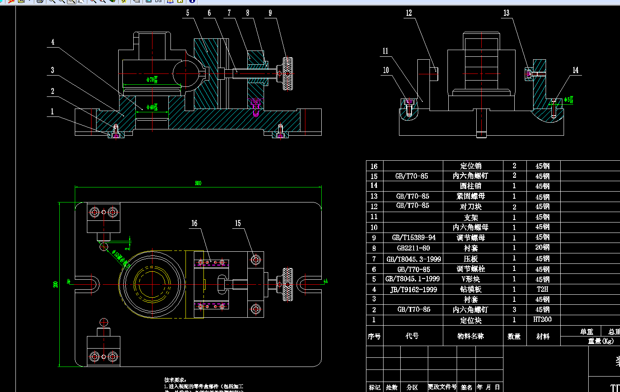This screenshot has height=392, width=620.
Task: Select the 300 width dimension text
Action: tap(198, 183)
